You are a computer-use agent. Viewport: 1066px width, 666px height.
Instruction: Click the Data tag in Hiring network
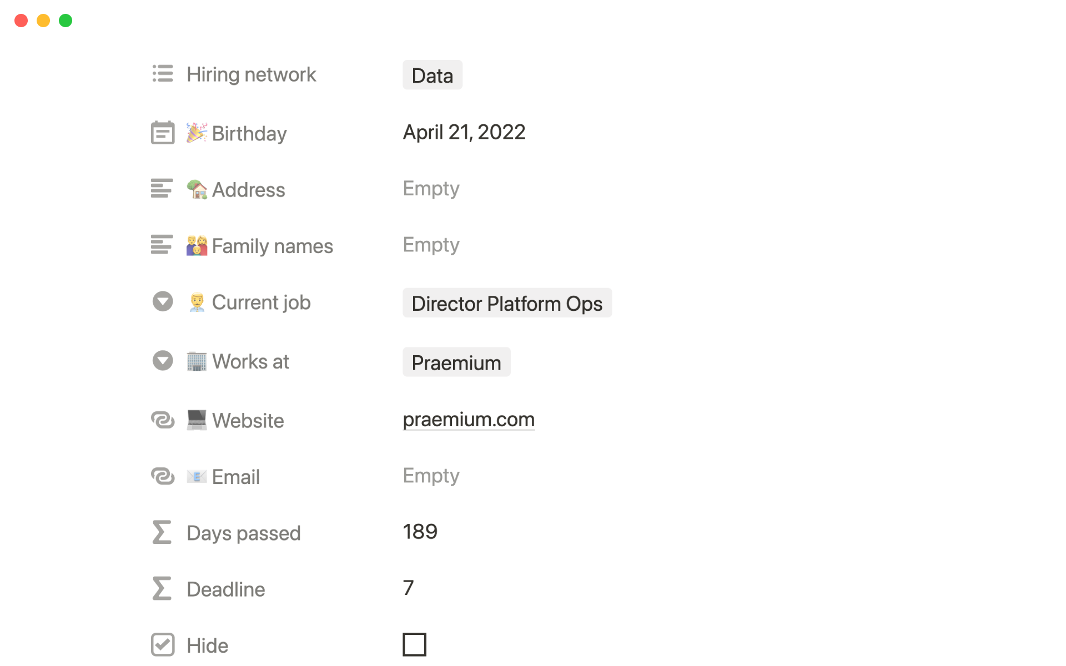click(432, 75)
